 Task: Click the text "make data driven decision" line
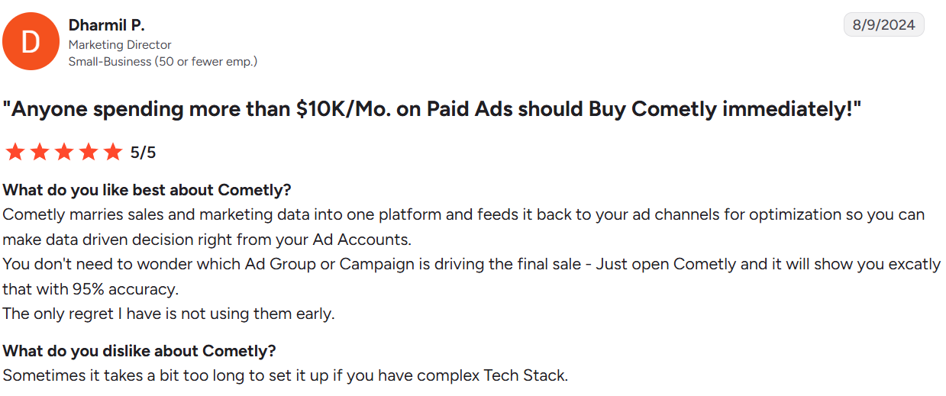207,240
